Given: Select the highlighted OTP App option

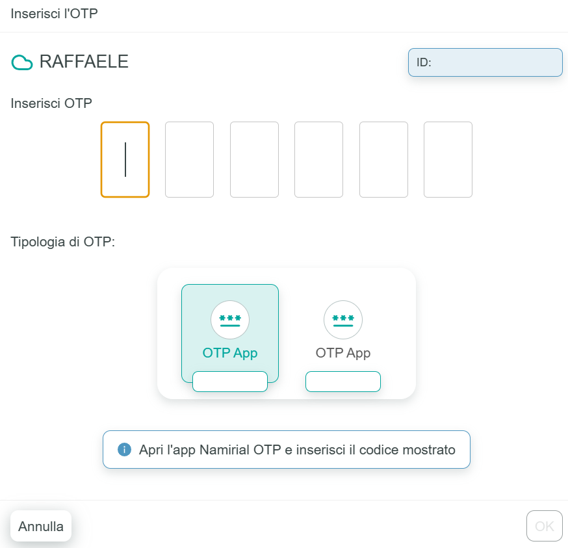Looking at the screenshot, I should pos(230,333).
